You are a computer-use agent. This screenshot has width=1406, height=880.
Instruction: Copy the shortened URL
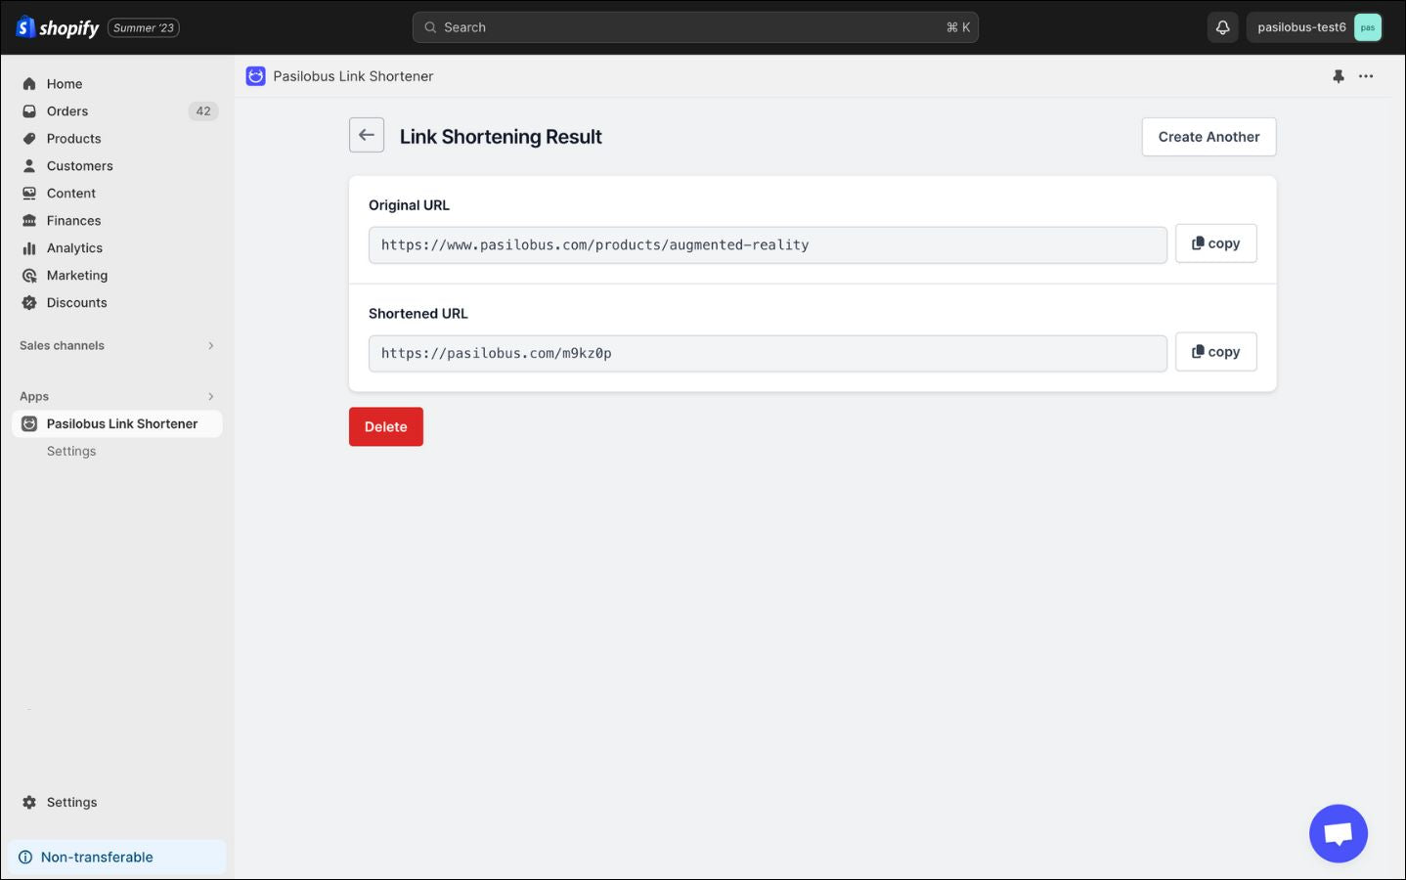point(1215,352)
